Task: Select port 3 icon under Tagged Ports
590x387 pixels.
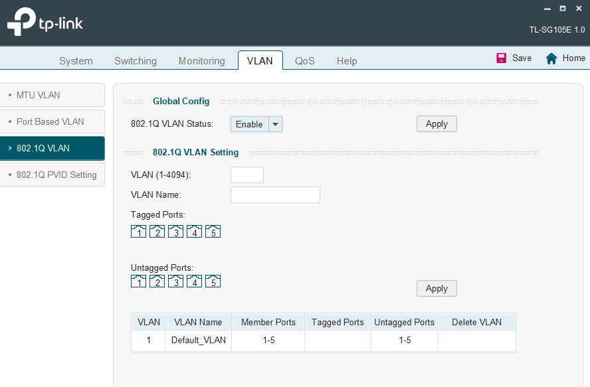Action: click(175, 232)
